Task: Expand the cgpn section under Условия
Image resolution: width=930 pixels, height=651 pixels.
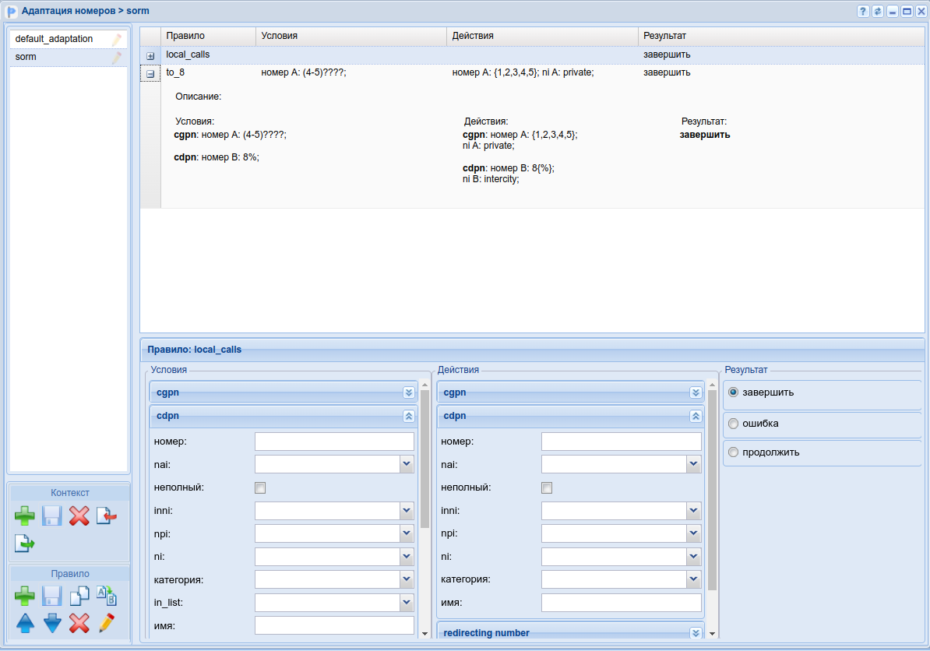Action: pos(408,392)
